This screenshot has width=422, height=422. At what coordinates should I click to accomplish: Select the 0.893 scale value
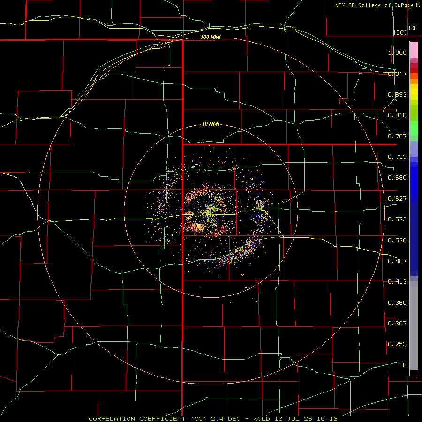397,94
